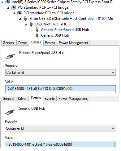Viewport: 121px width, 151px height.
Task: Click the Intel 6 Series Chipset Root Port icon
Action: [7, 2]
